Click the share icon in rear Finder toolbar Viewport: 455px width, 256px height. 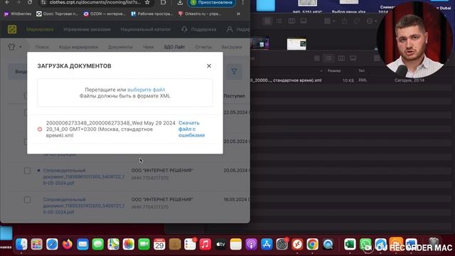coord(344,21)
